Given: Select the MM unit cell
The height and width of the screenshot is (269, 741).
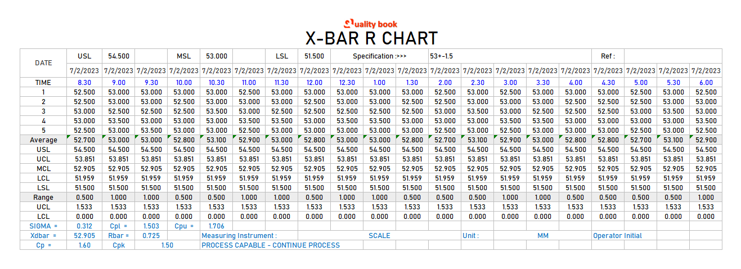Looking at the screenshot, I should [x=543, y=235].
